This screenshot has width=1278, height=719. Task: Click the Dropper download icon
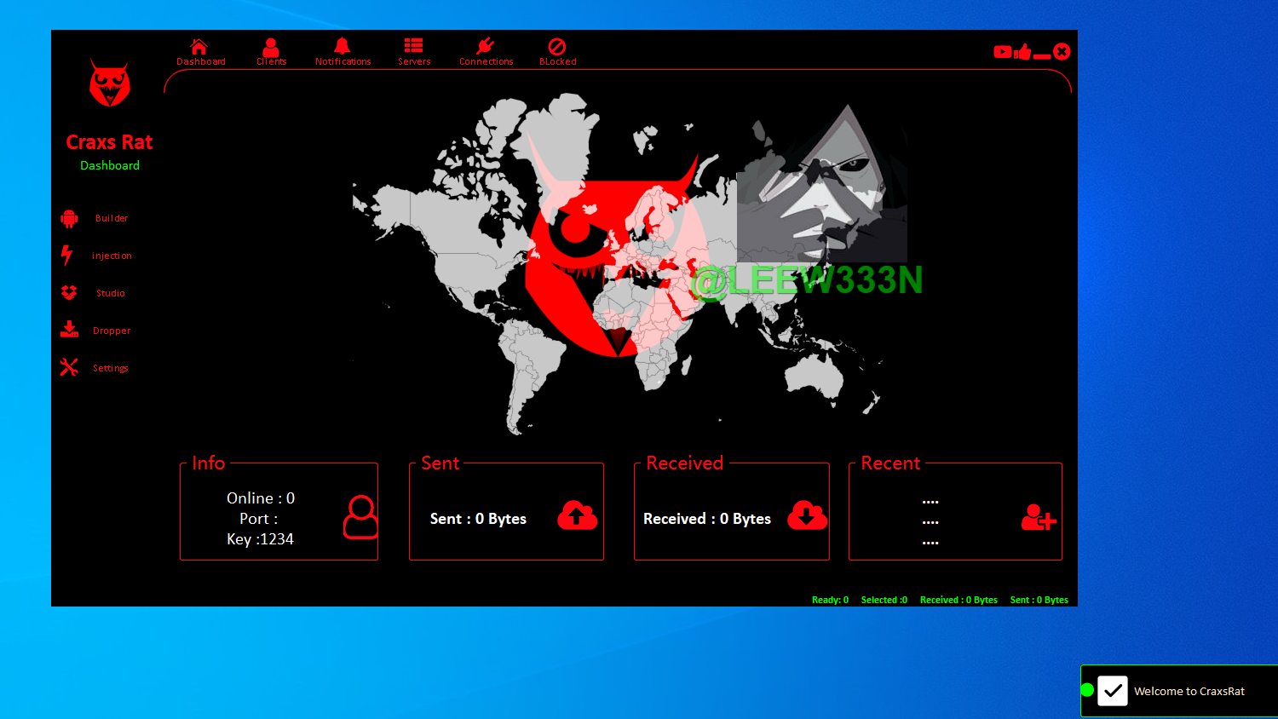pos(69,330)
